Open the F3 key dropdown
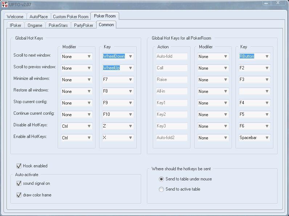 pyautogui.click(x=255, y=80)
